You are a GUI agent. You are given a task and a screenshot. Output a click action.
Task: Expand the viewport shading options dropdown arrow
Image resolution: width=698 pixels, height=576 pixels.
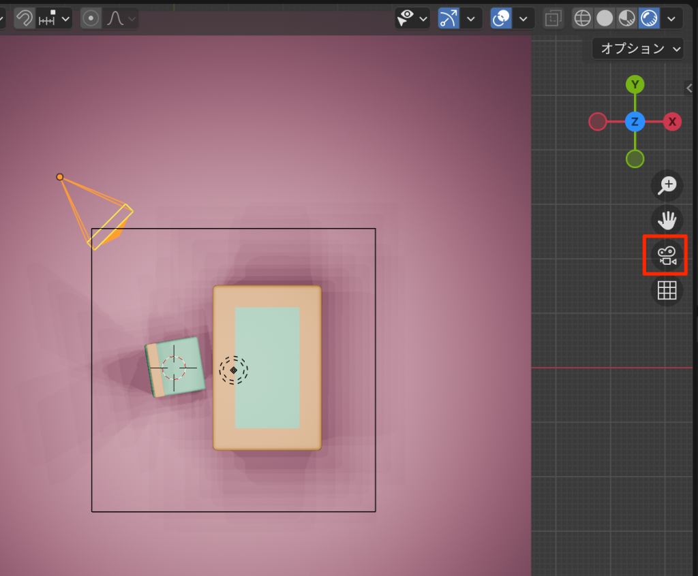(x=673, y=18)
